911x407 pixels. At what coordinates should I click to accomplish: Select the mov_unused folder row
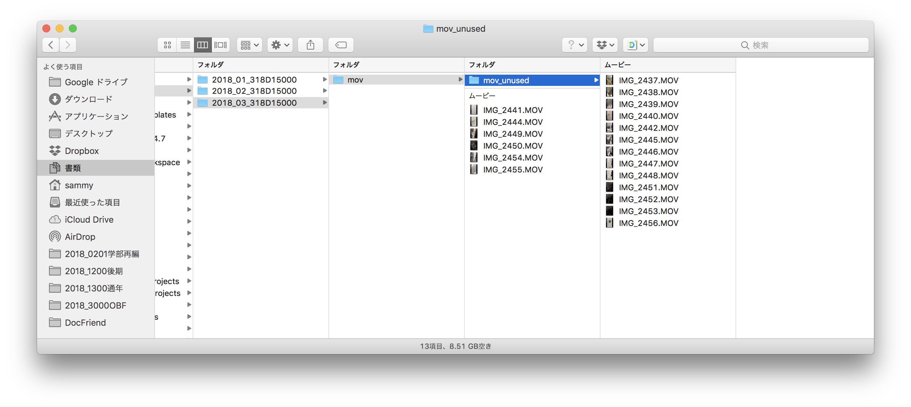point(532,81)
